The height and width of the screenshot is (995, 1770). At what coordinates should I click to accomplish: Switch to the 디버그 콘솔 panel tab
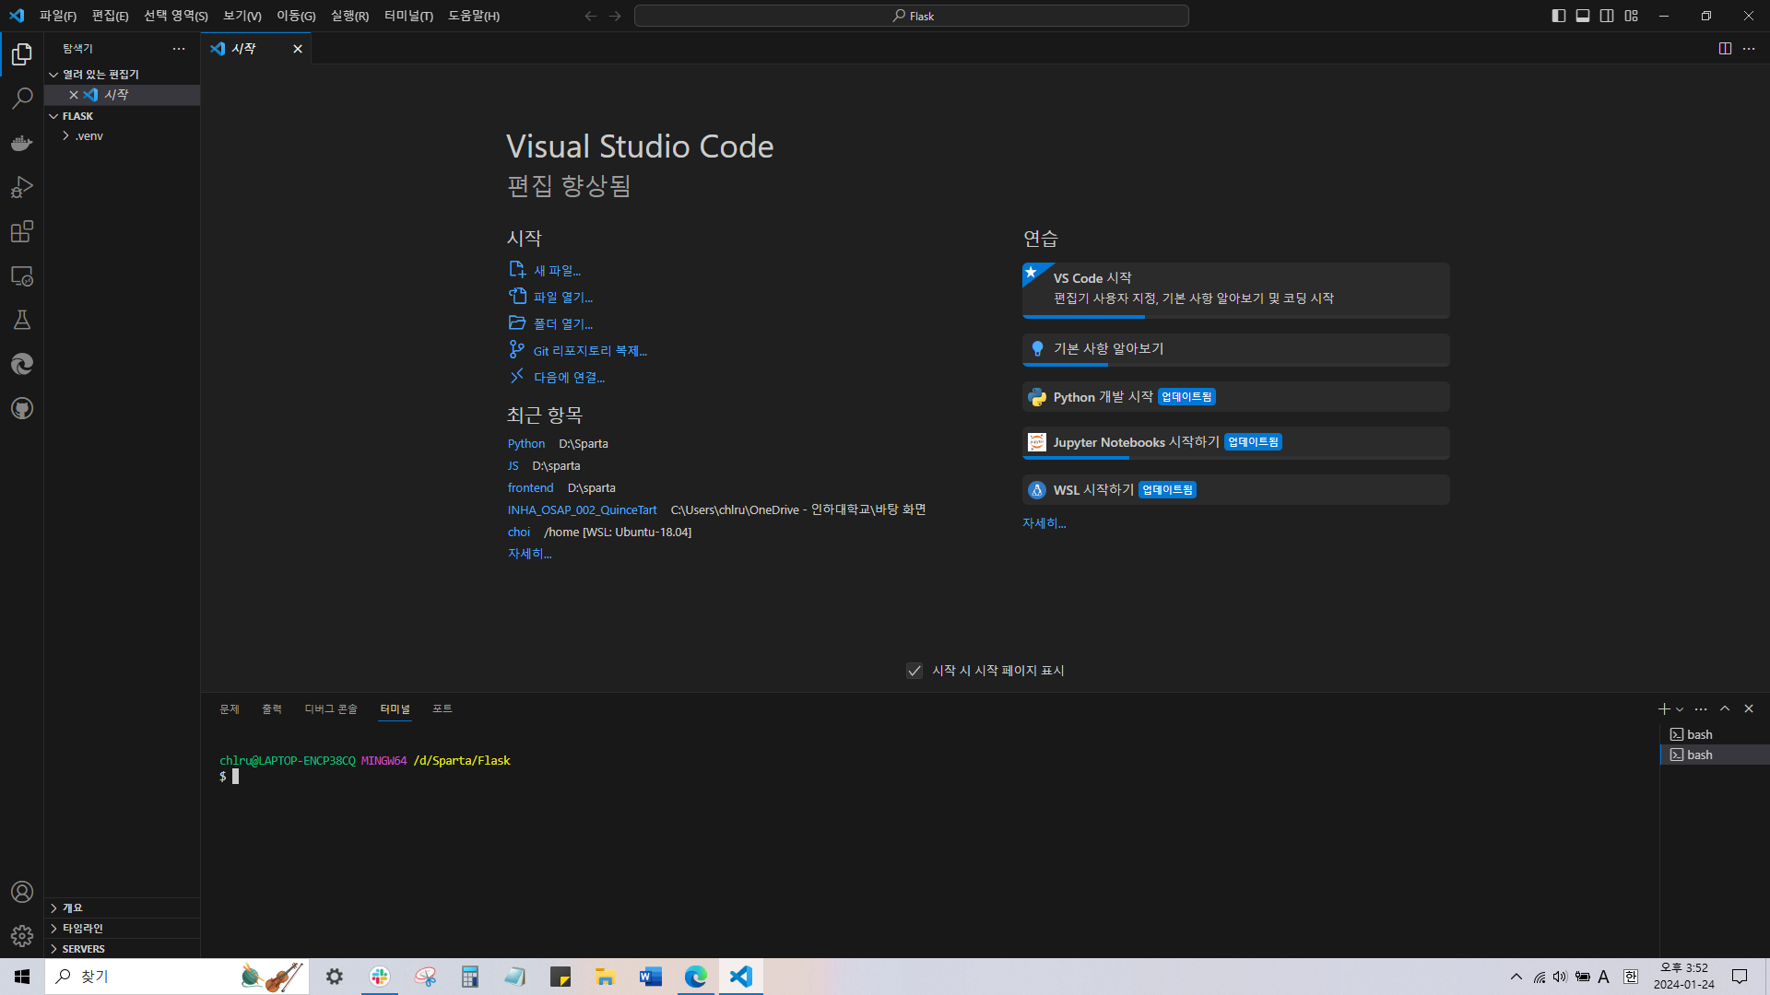(x=331, y=709)
